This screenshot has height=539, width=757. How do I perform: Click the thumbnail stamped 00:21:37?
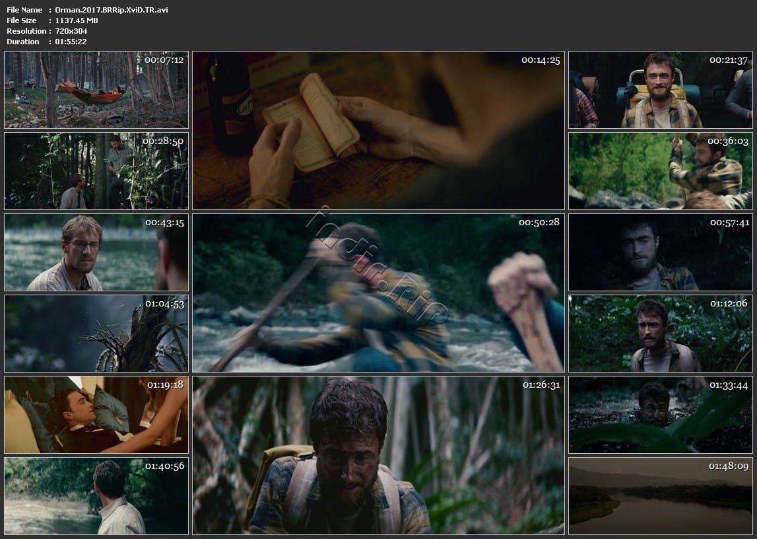coord(661,90)
